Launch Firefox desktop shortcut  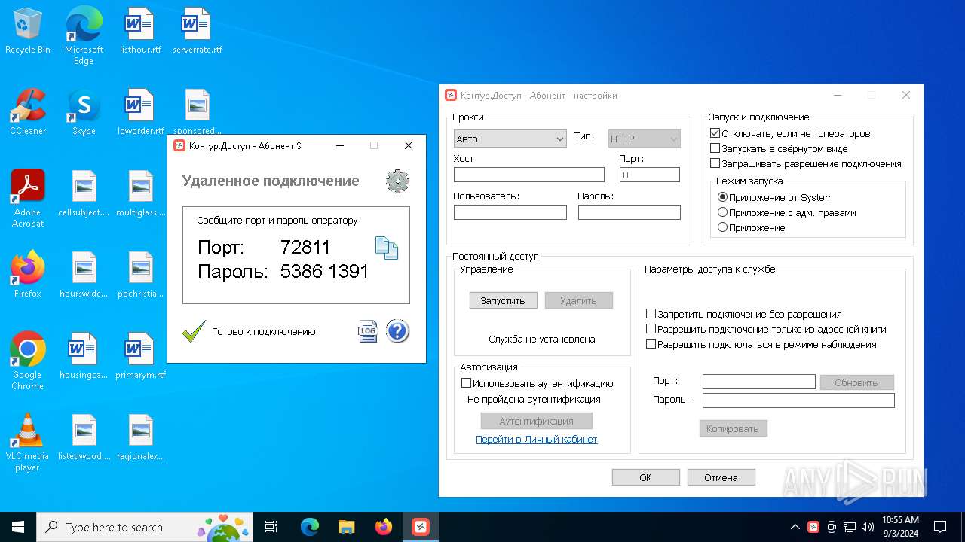point(28,275)
